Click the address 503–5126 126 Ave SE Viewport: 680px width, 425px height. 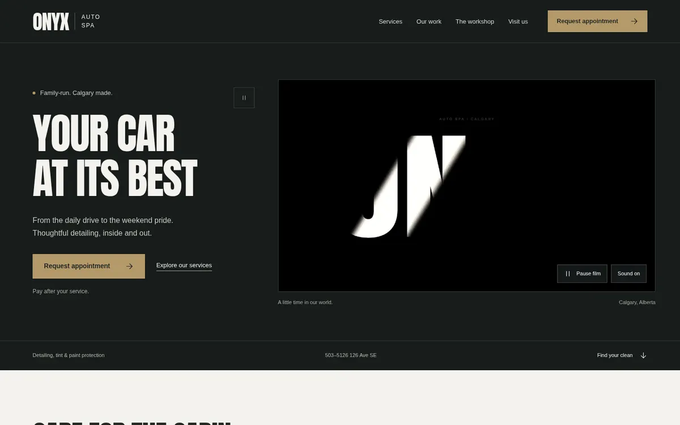pyautogui.click(x=351, y=355)
